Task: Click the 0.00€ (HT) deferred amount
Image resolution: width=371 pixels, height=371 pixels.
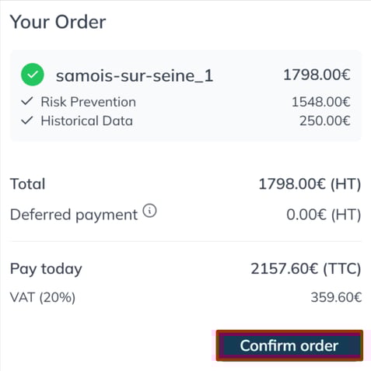Action: pos(324,215)
